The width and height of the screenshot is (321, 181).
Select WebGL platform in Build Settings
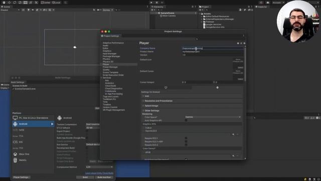pyautogui.click(x=33, y=160)
